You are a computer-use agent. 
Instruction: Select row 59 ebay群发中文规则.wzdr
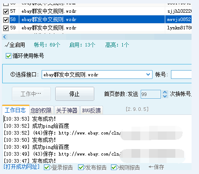point(92,28)
